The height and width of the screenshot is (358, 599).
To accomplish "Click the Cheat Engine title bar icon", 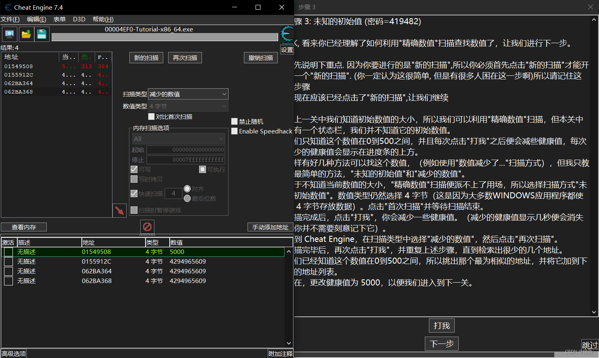I will (x=8, y=7).
